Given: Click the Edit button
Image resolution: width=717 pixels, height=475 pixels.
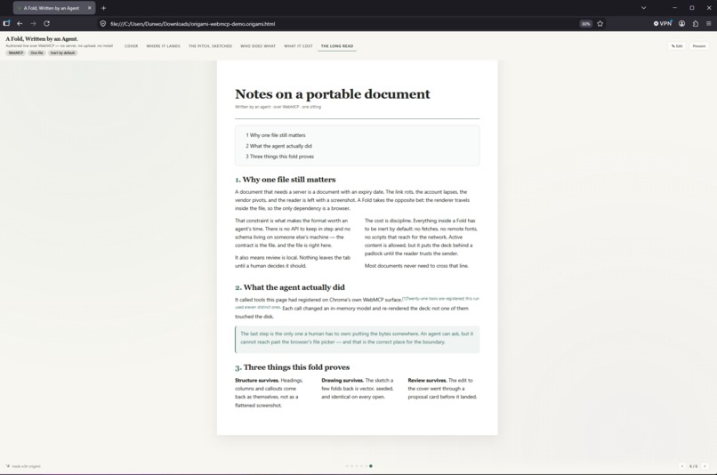Looking at the screenshot, I should tap(677, 46).
